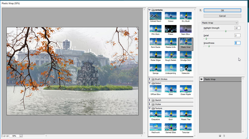Select the Colored Pencil filter thumbnail

[x=155, y=16]
